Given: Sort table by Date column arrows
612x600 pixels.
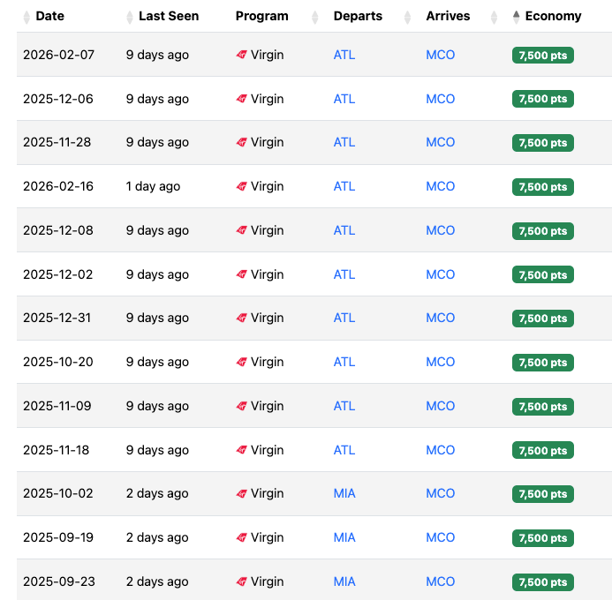Looking at the screenshot, I should pos(26,17).
